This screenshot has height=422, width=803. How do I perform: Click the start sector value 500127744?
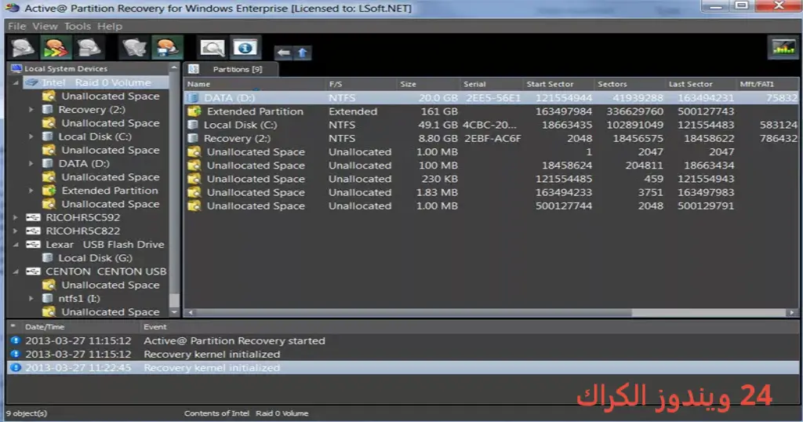point(563,206)
